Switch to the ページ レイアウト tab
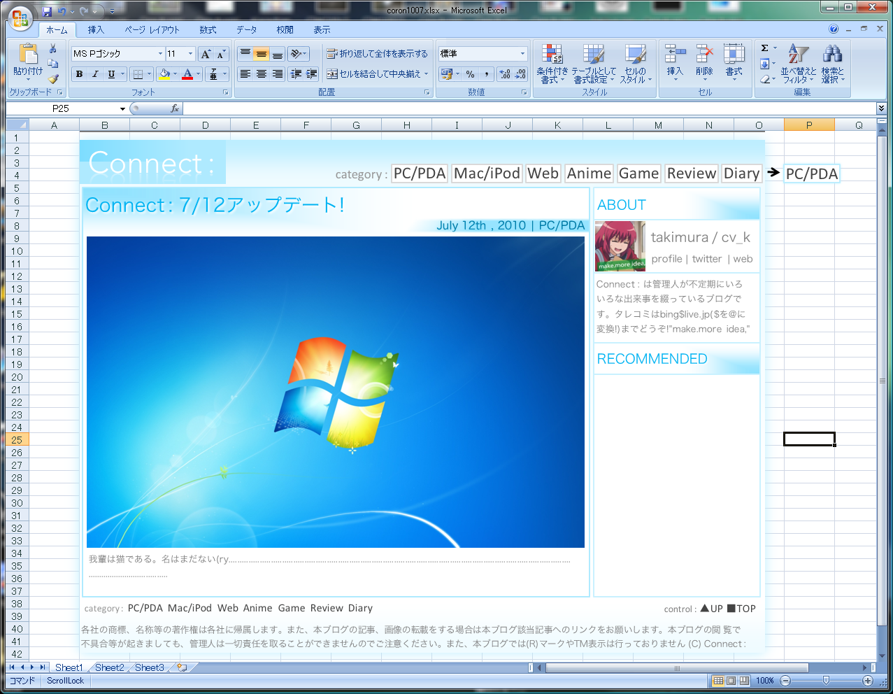This screenshot has width=893, height=694. [x=152, y=30]
